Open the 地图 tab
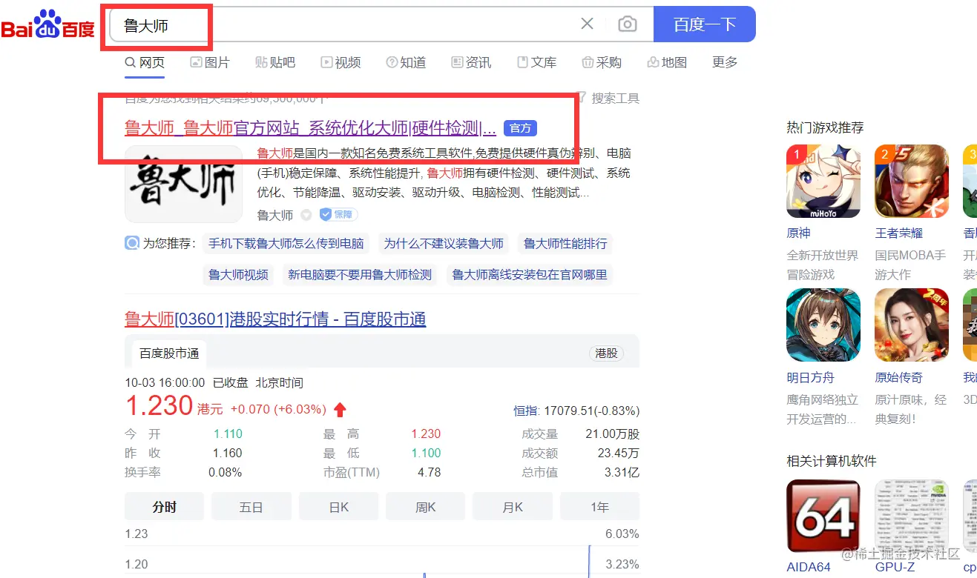 pos(667,63)
